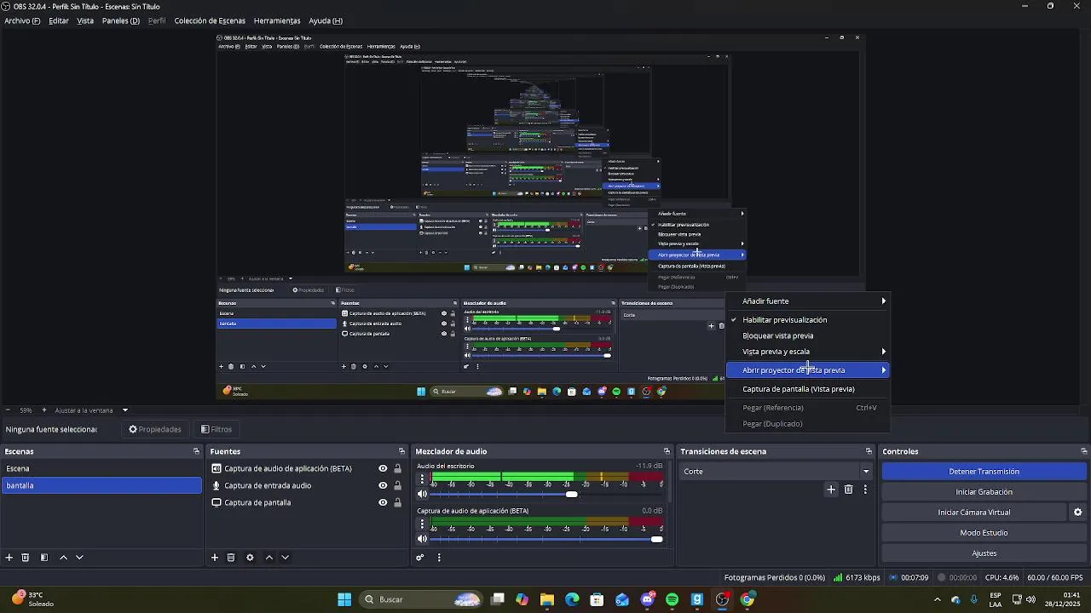Click the taskbar Buscar search box
Image resolution: width=1091 pixels, height=613 pixels.
tap(422, 599)
